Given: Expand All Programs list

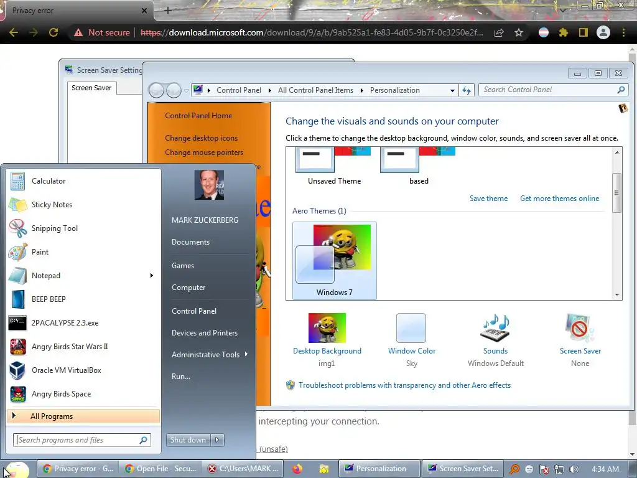Looking at the screenshot, I should pyautogui.click(x=83, y=416).
